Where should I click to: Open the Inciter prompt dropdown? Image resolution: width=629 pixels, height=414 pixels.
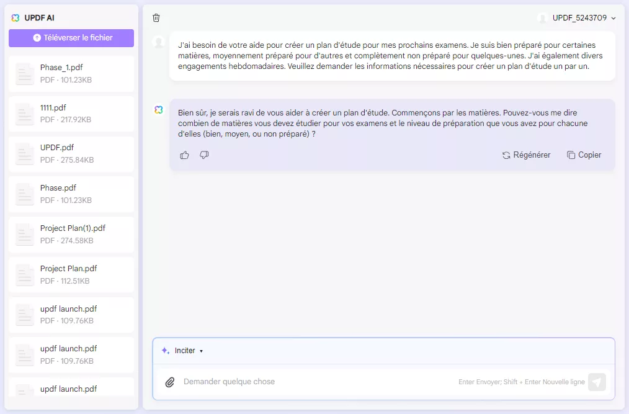(188, 351)
